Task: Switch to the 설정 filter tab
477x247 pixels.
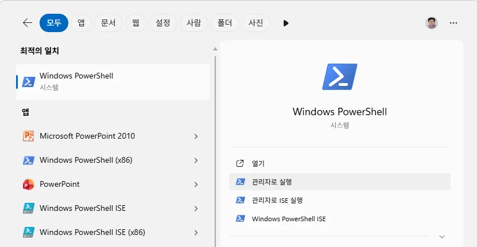Action: pyautogui.click(x=163, y=23)
